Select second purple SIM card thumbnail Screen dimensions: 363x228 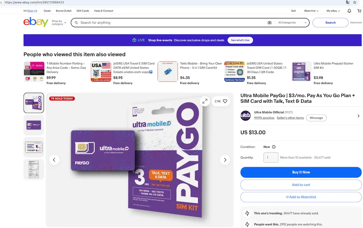click(x=34, y=125)
